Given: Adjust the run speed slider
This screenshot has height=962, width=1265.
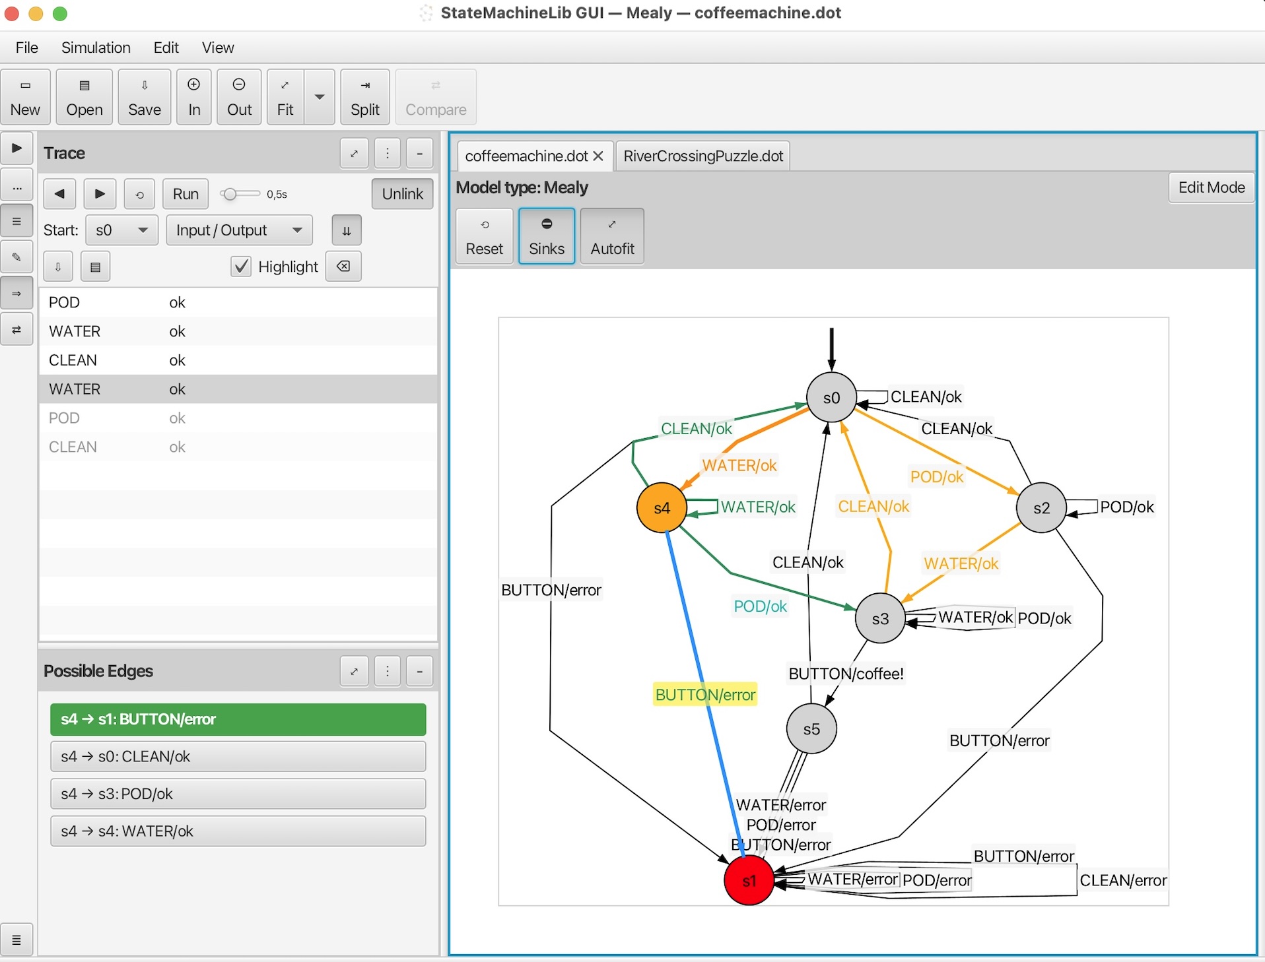Looking at the screenshot, I should pos(240,194).
